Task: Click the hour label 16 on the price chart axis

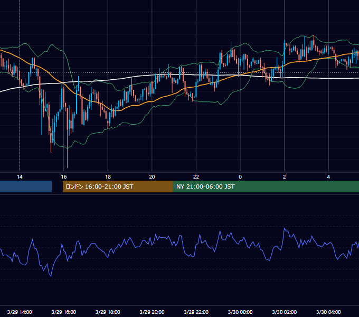Action: click(x=64, y=177)
